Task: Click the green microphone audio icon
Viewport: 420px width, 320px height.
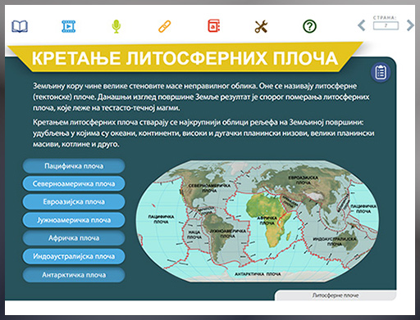Action: (116, 26)
